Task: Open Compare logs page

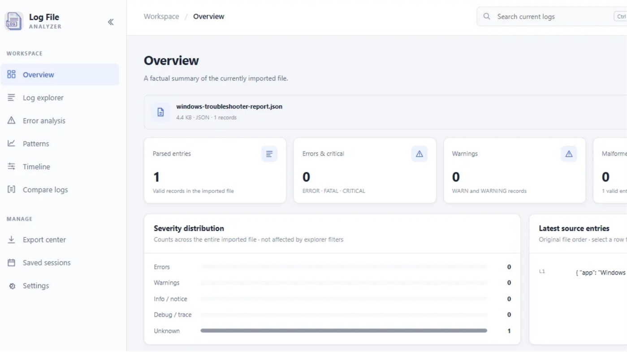Action: pos(60,189)
